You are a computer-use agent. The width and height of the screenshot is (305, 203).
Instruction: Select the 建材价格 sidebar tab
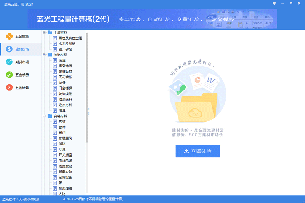coord(21,49)
